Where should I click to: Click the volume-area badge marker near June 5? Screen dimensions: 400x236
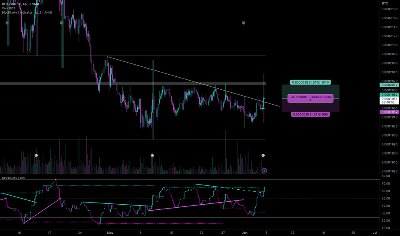(x=263, y=156)
